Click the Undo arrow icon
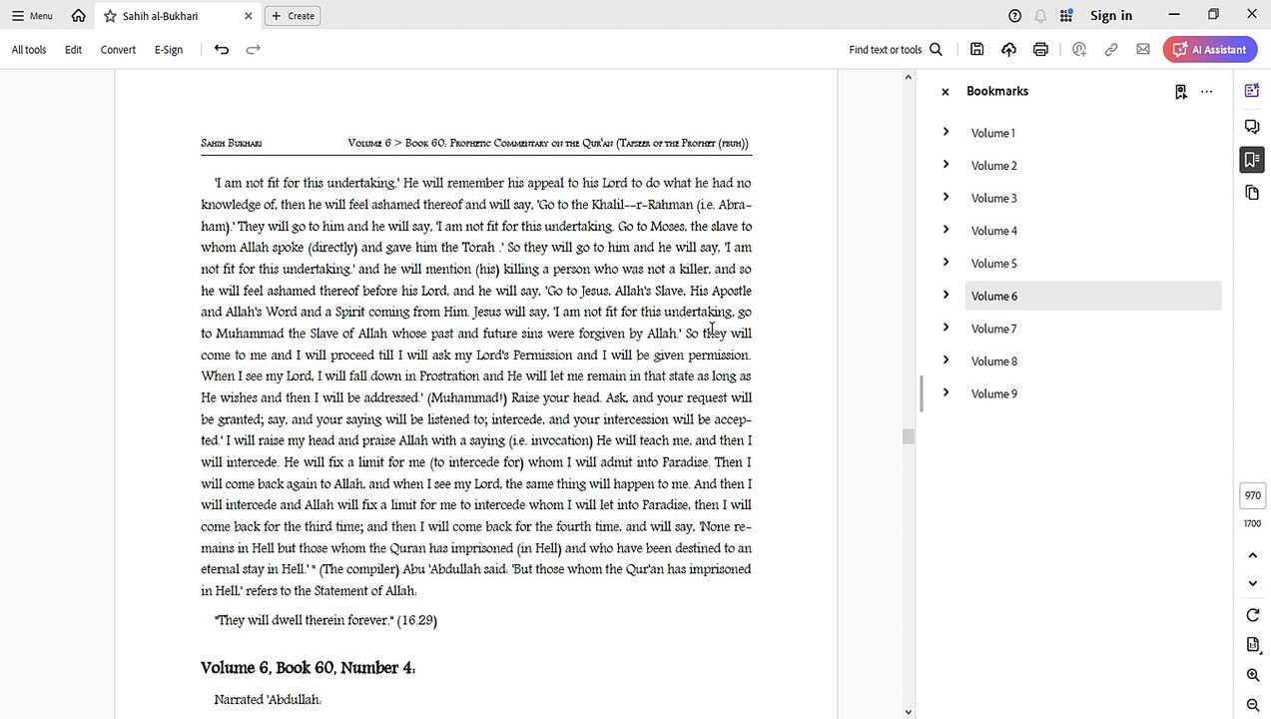Viewport: 1271px width, 719px height. (x=222, y=50)
